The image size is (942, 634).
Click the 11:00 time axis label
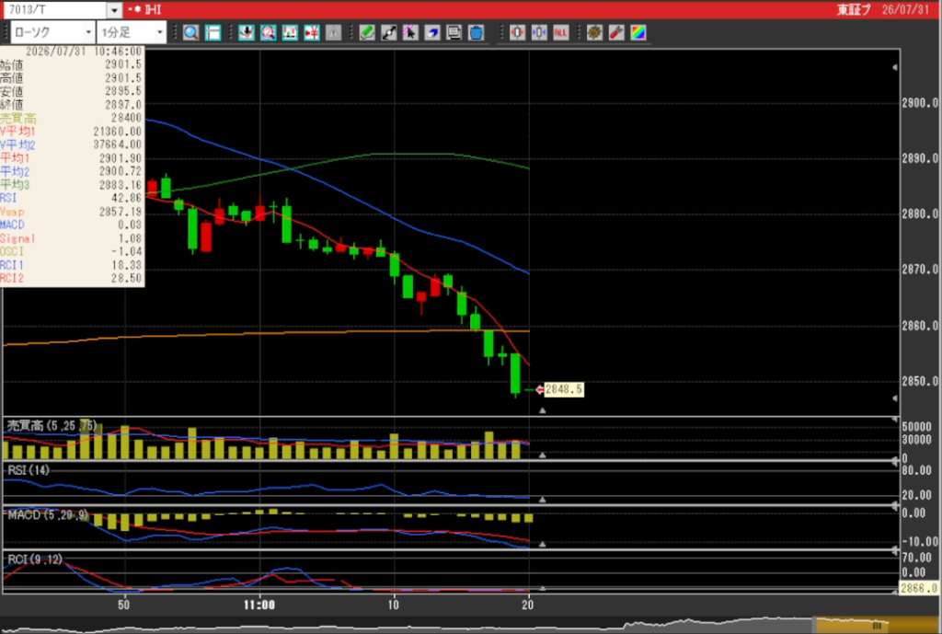pos(259,605)
